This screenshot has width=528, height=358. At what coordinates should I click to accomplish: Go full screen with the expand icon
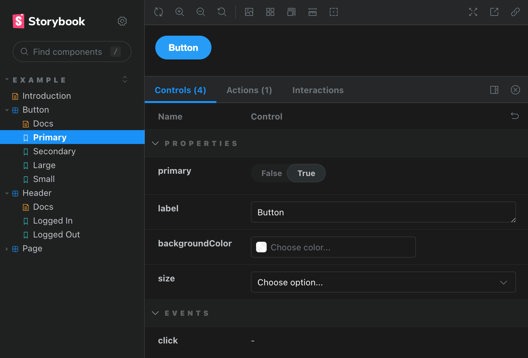coord(473,12)
